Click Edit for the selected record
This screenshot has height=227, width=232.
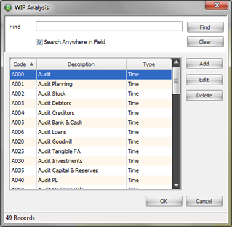(x=204, y=80)
